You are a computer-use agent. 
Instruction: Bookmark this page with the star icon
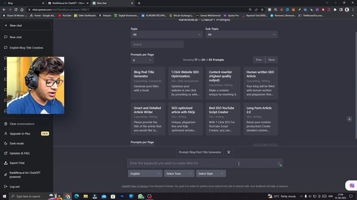click(x=262, y=9)
